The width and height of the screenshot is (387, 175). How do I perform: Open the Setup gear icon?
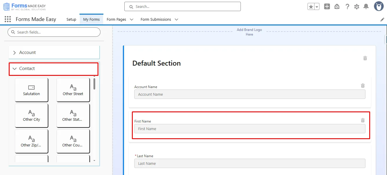357,7
